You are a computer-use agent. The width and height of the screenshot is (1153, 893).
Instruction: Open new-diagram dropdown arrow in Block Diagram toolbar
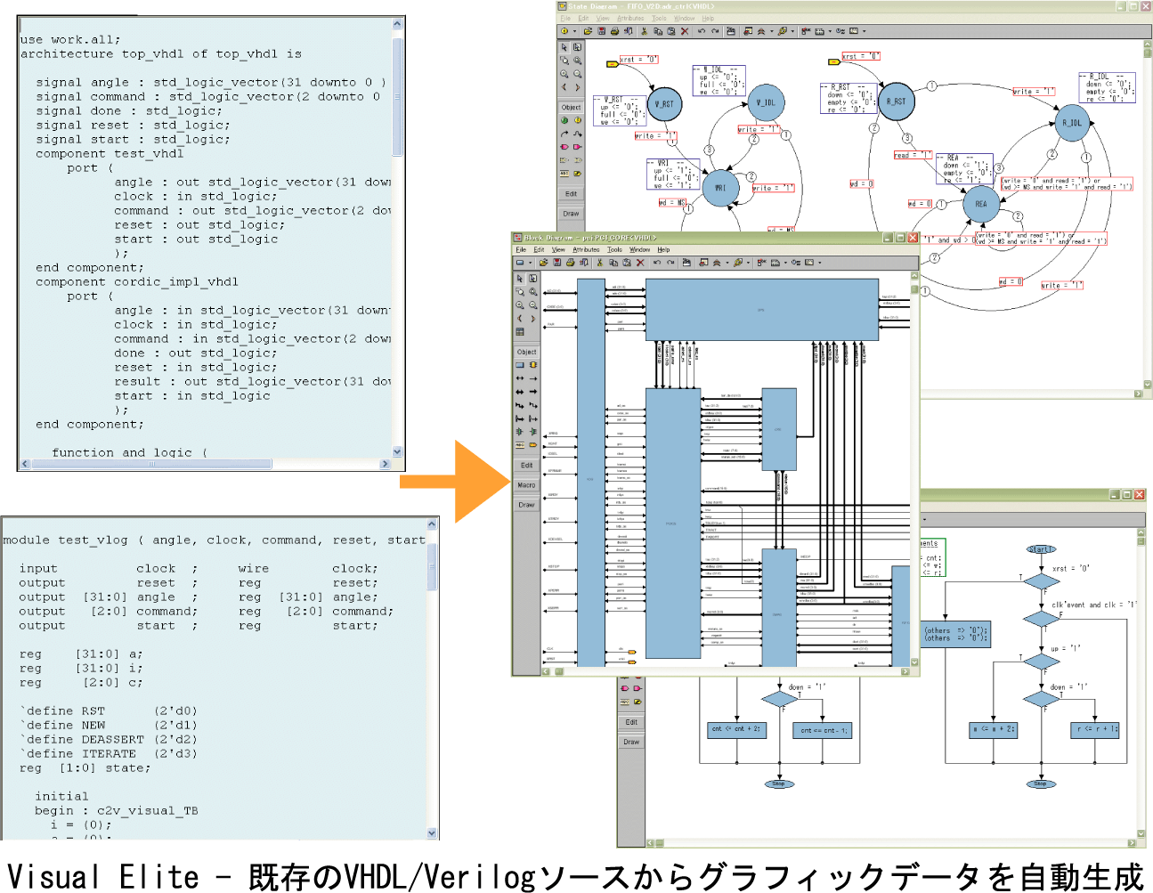pyautogui.click(x=530, y=263)
